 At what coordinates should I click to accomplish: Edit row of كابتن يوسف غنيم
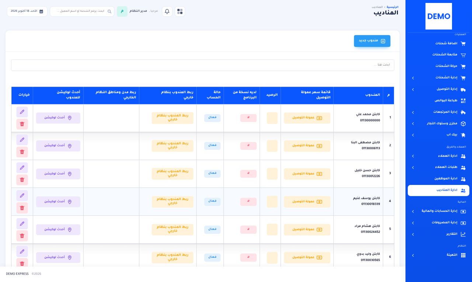[x=22, y=196]
